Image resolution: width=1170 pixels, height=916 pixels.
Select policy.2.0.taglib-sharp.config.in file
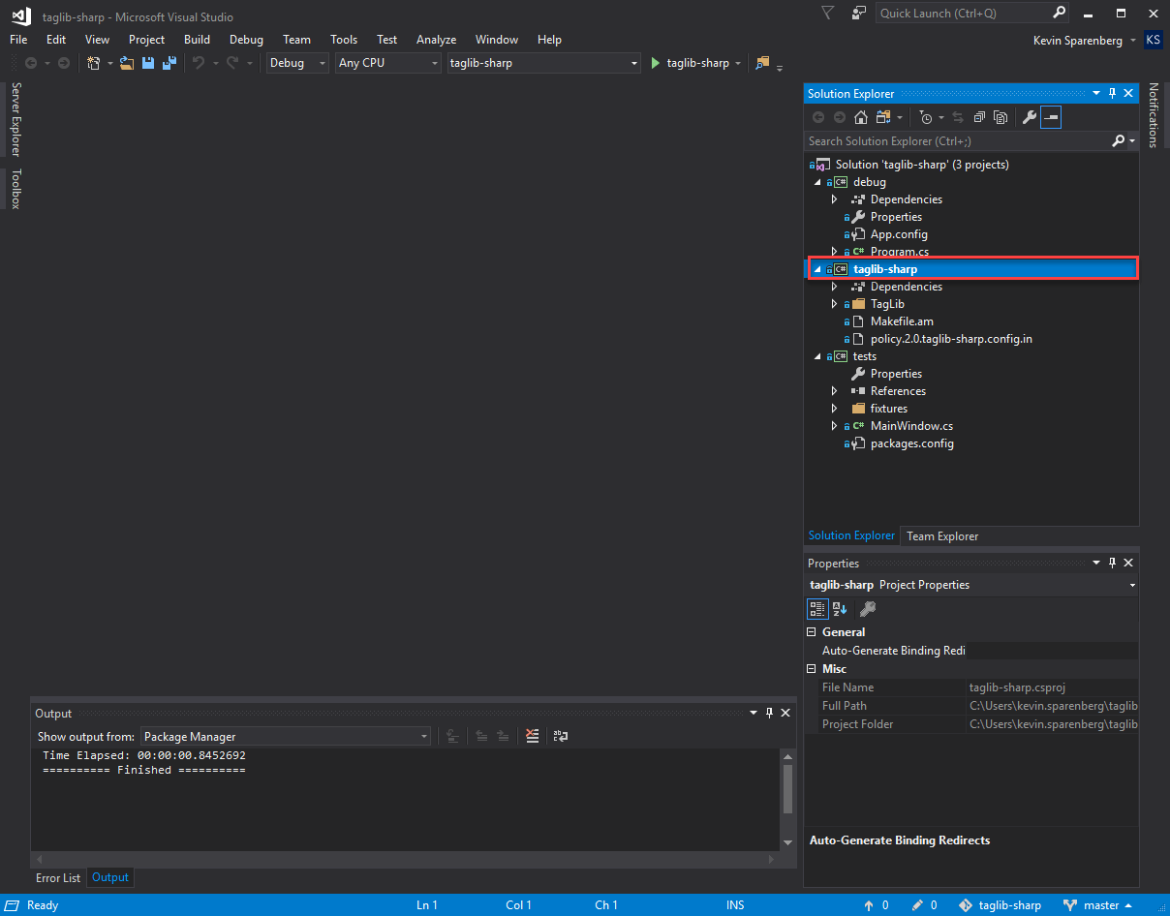951,339
